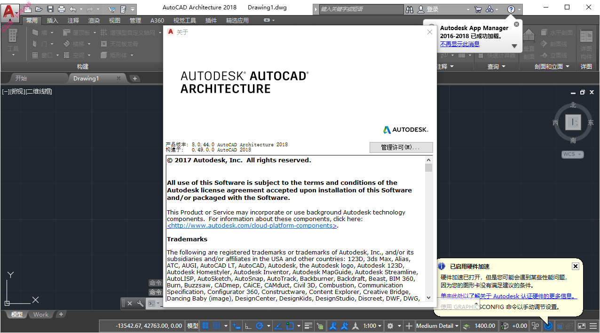Select the Work layout tab

[41, 314]
